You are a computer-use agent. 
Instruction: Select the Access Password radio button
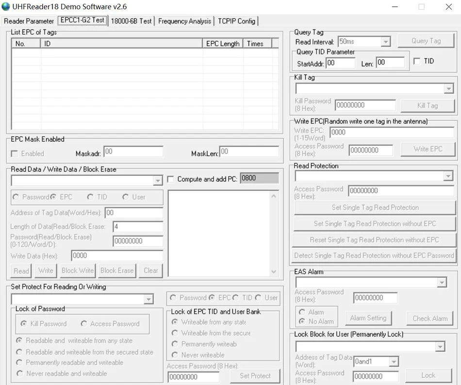pyautogui.click(x=84, y=324)
